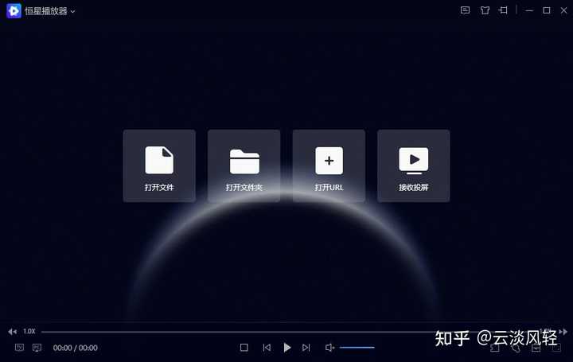Click the 1.0X playback speed label
Image resolution: width=573 pixels, height=362 pixels.
29,331
